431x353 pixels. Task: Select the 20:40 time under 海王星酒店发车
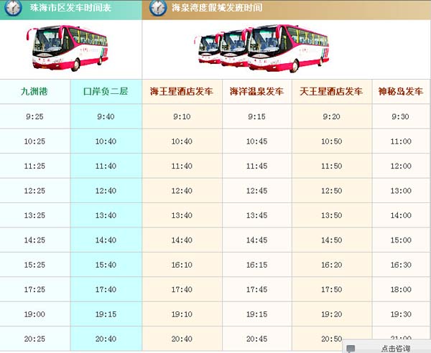coord(182,339)
